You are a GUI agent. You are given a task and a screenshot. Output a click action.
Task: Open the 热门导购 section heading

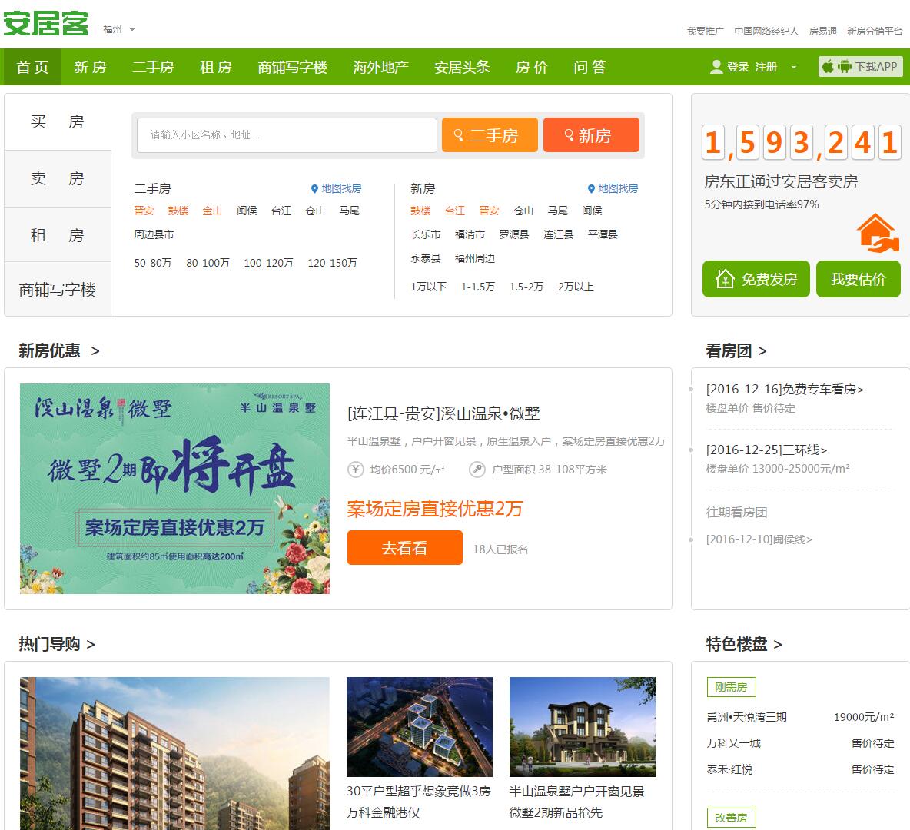point(56,644)
